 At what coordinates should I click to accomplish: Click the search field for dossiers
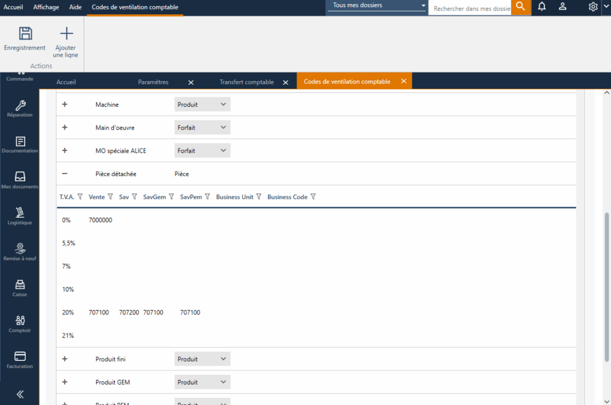tap(470, 8)
